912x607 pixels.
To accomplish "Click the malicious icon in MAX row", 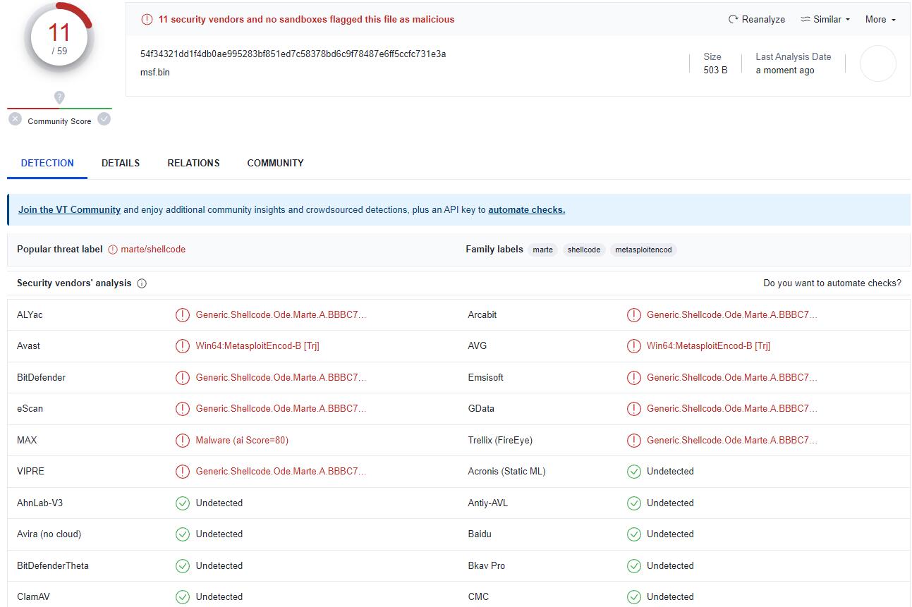I will [x=183, y=441].
